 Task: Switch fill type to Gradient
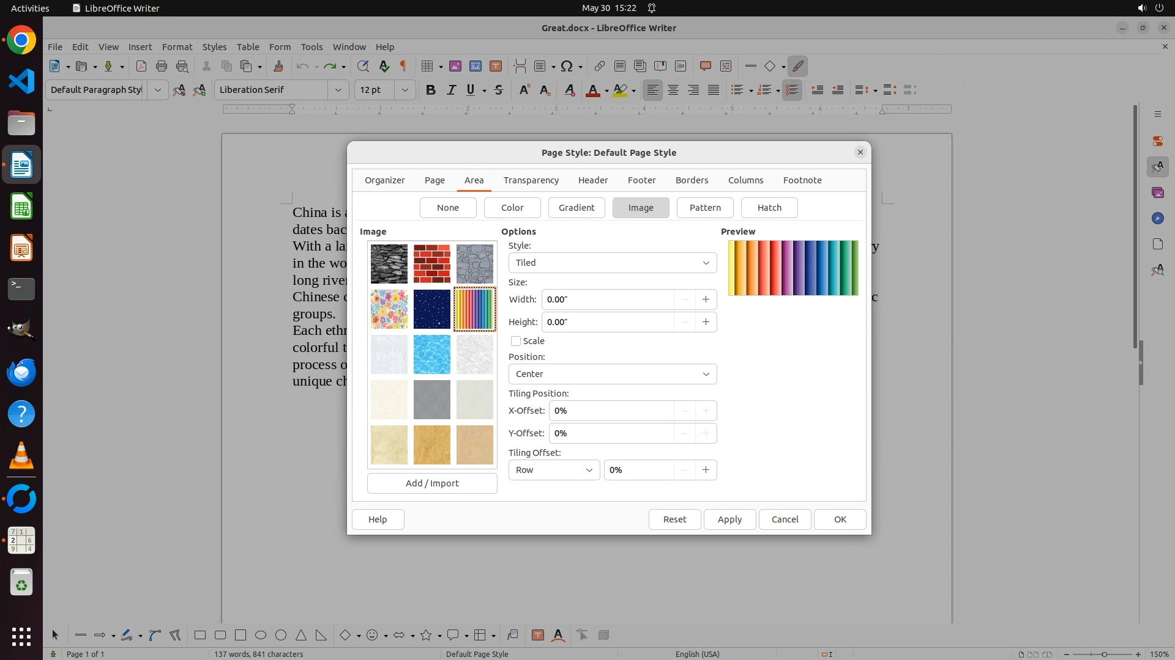coord(576,208)
